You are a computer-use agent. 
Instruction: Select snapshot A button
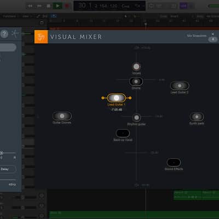[x=213, y=39]
